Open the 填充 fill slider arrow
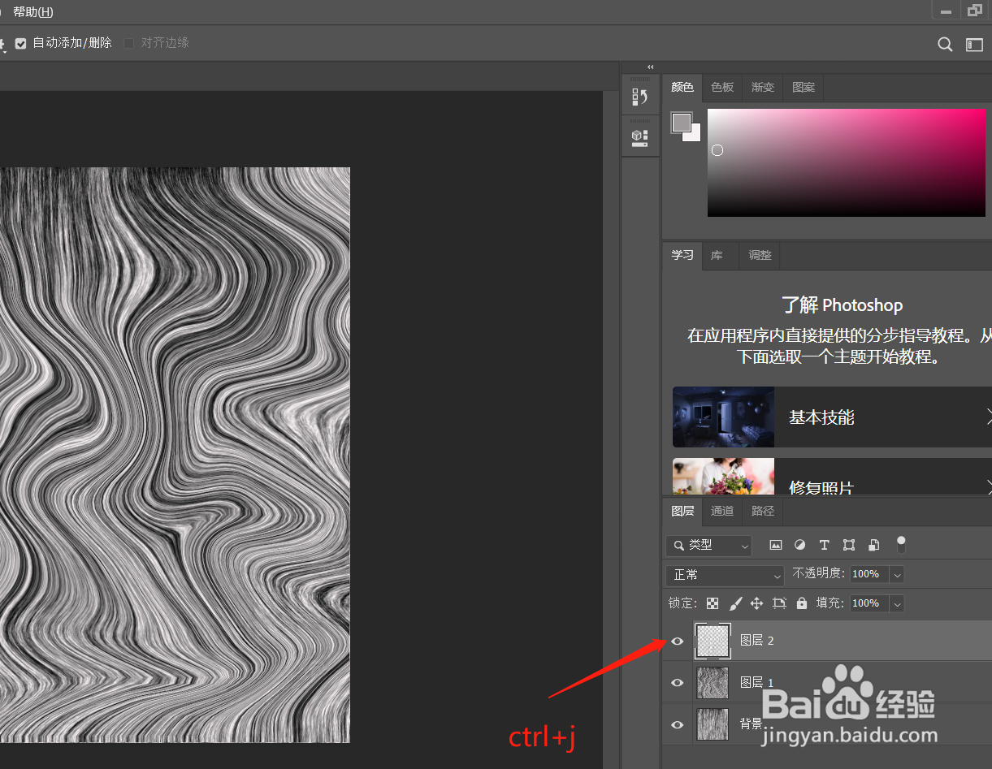992x769 pixels. click(897, 603)
